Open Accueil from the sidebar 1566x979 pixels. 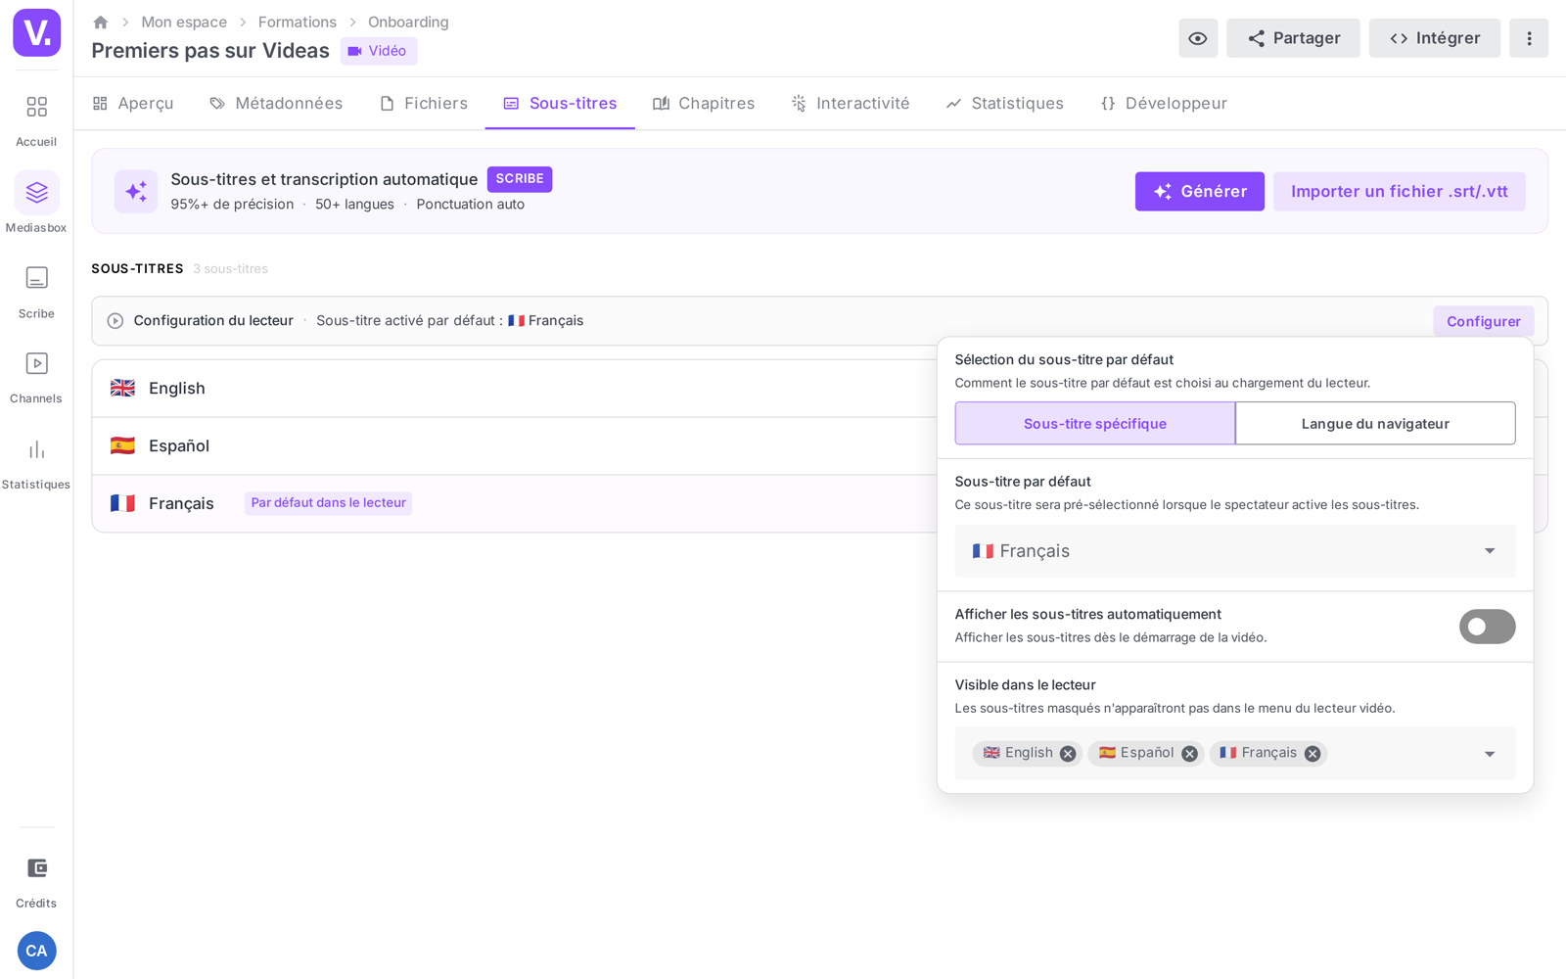pyautogui.click(x=36, y=120)
